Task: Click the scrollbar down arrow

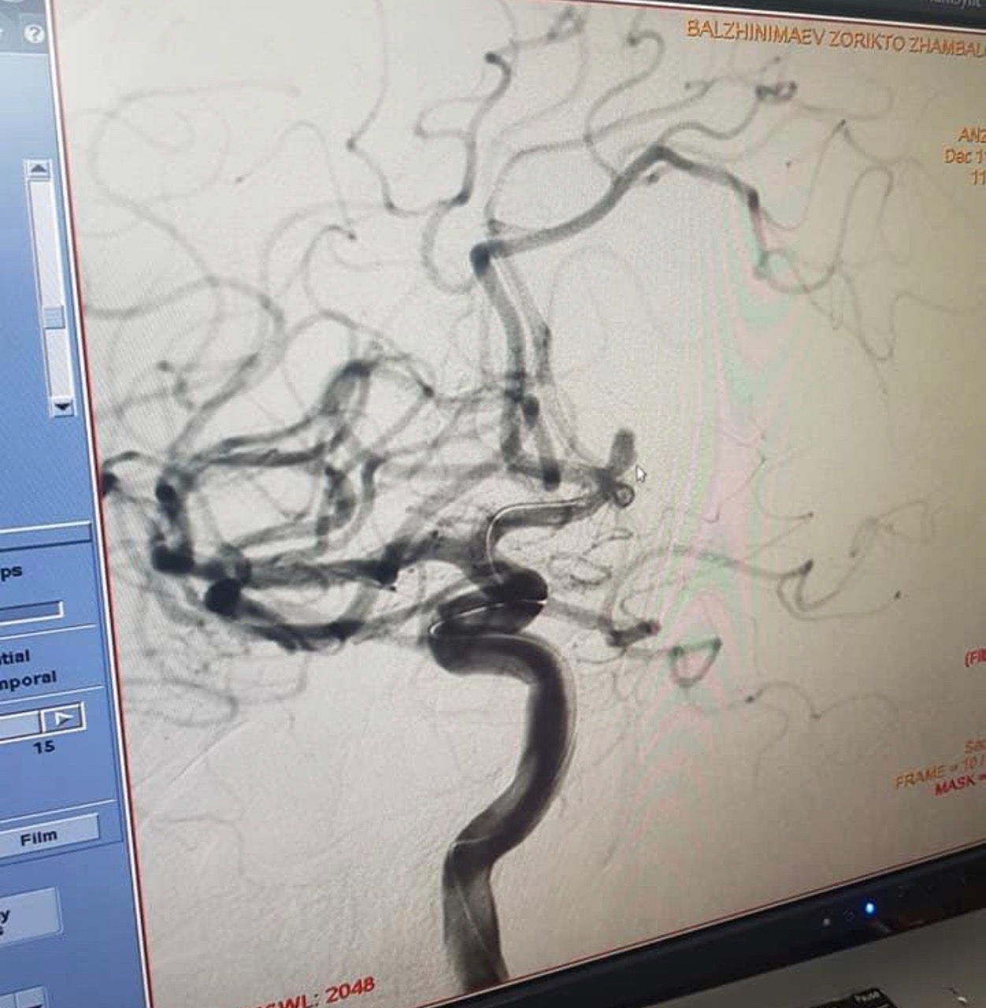Action: pyautogui.click(x=61, y=406)
